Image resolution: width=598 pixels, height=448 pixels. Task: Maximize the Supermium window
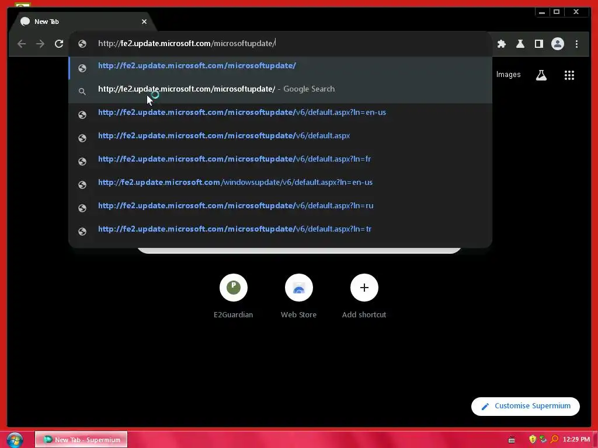(557, 12)
